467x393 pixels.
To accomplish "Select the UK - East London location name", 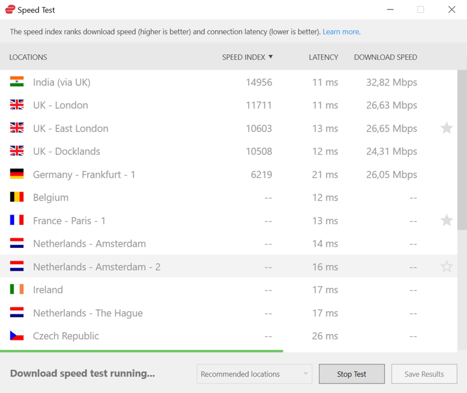I will point(71,128).
